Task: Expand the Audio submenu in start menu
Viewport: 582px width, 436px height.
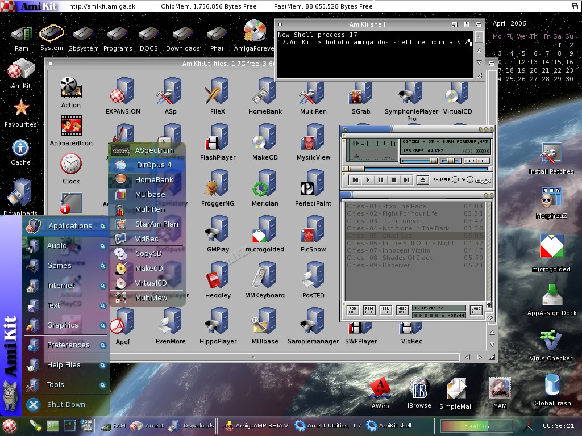Action: (102, 246)
